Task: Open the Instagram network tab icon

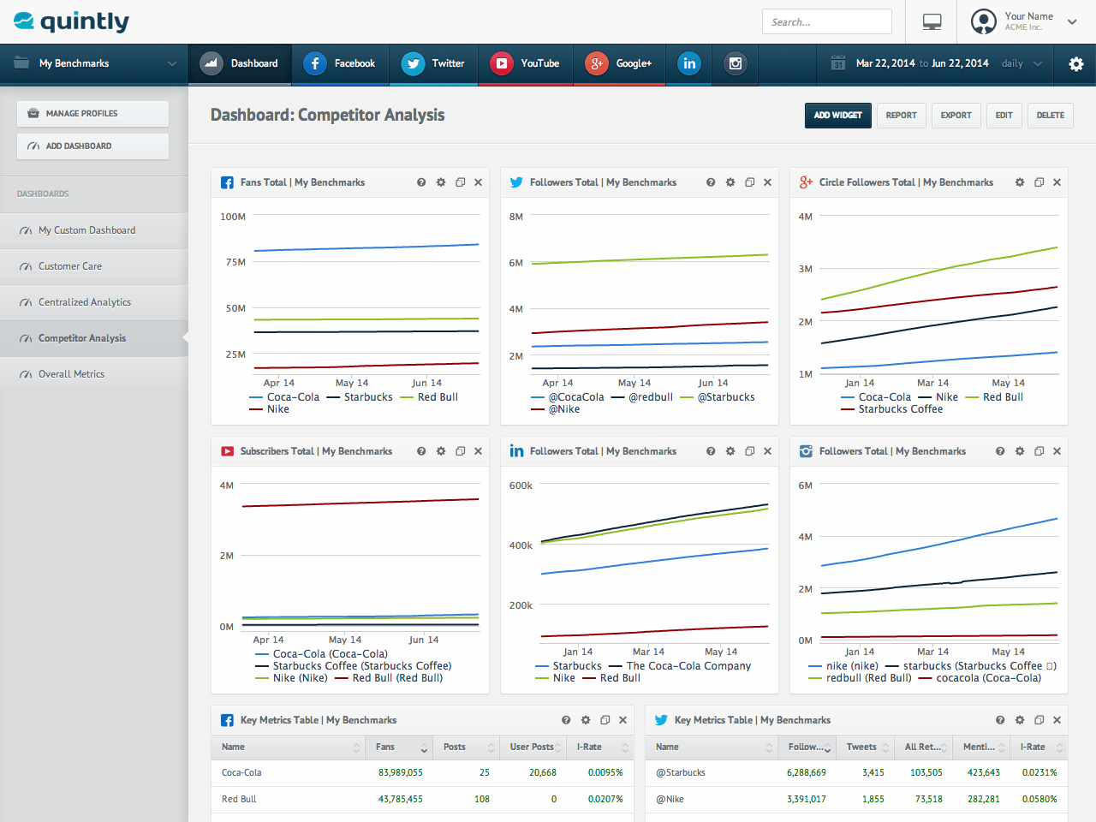Action: 736,63
